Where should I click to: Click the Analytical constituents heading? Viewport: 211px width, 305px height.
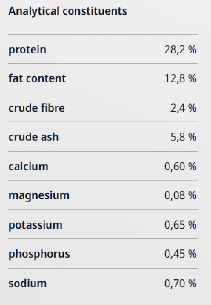click(x=67, y=12)
